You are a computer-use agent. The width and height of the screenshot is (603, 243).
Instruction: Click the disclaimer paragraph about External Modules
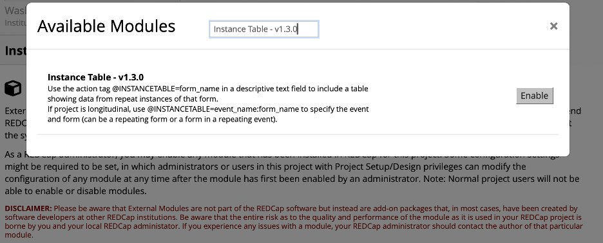tap(293, 222)
